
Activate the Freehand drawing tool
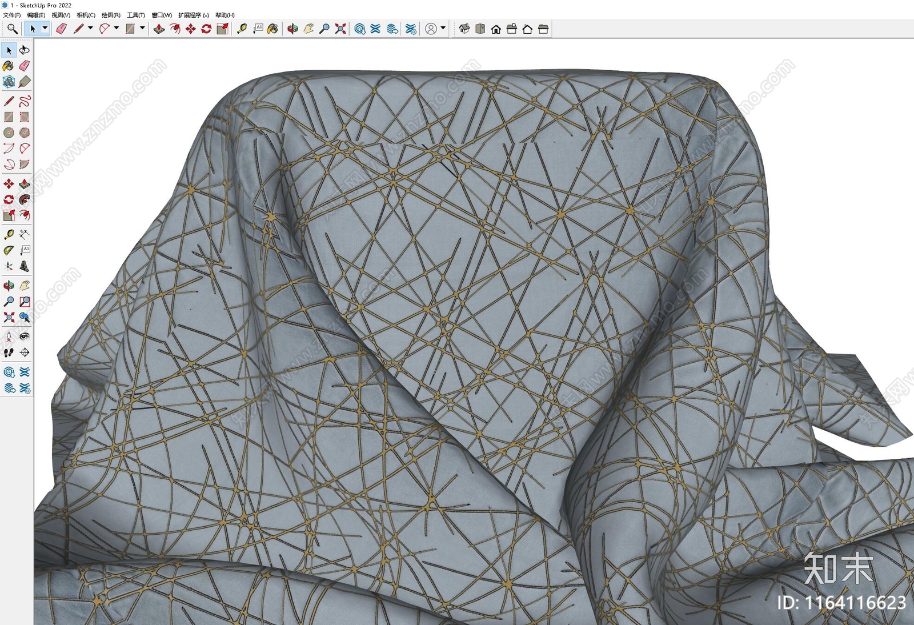tap(25, 102)
